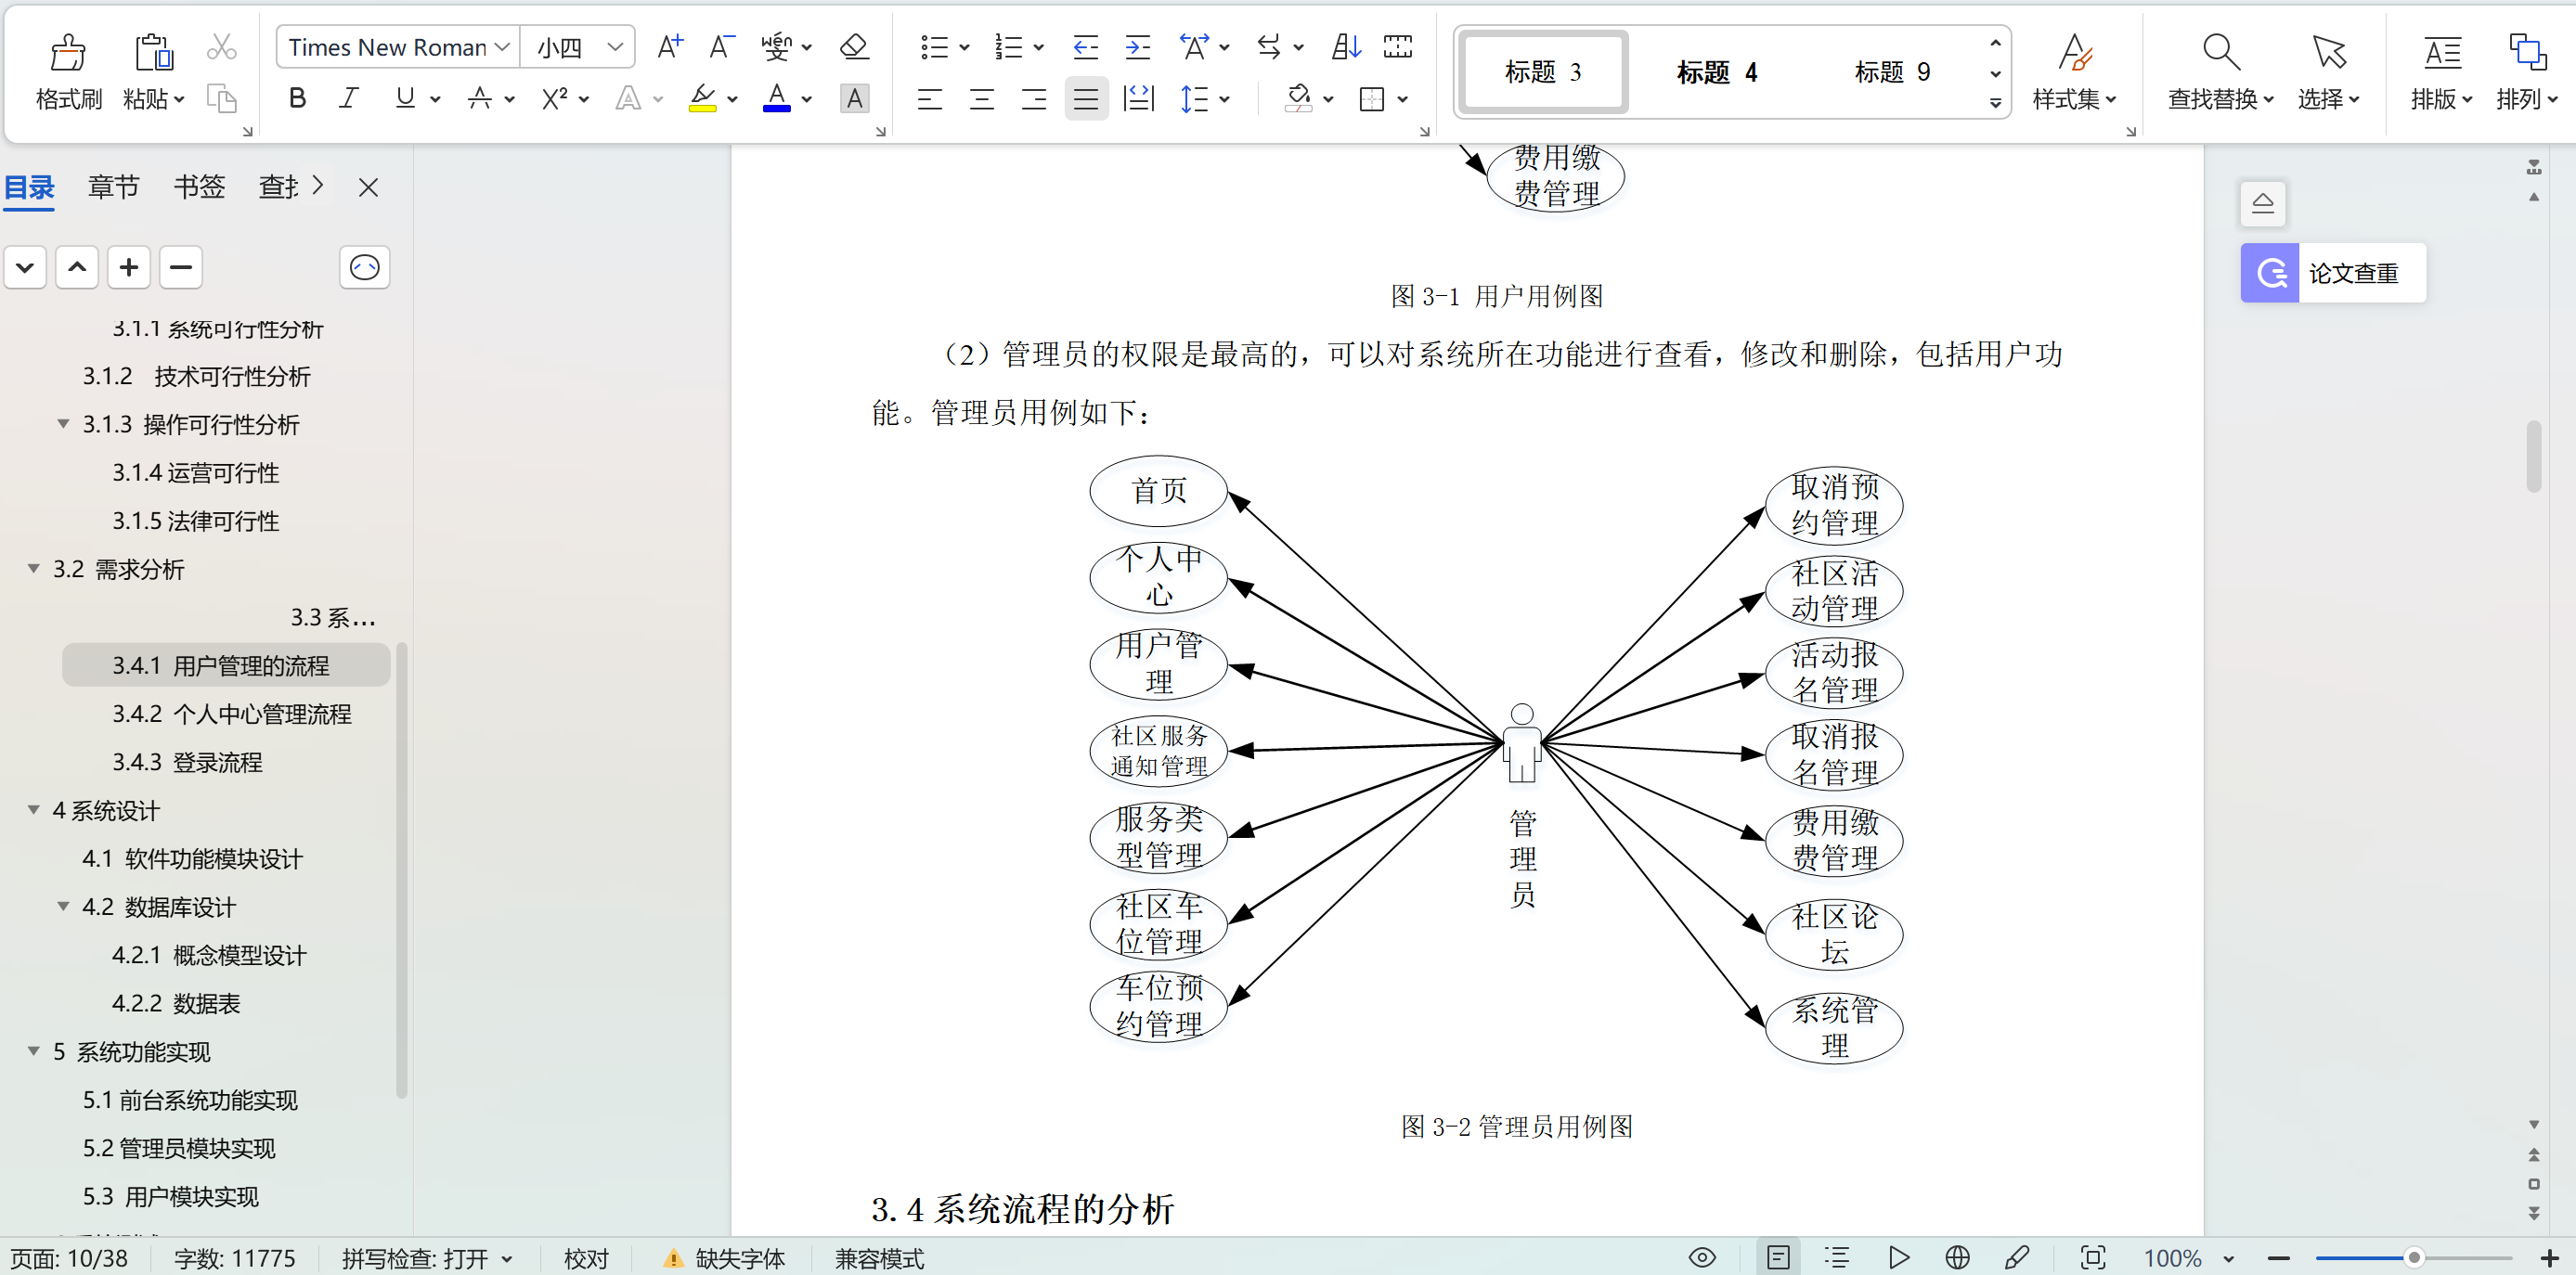
Task: Toggle bold formatting
Action: 297,98
